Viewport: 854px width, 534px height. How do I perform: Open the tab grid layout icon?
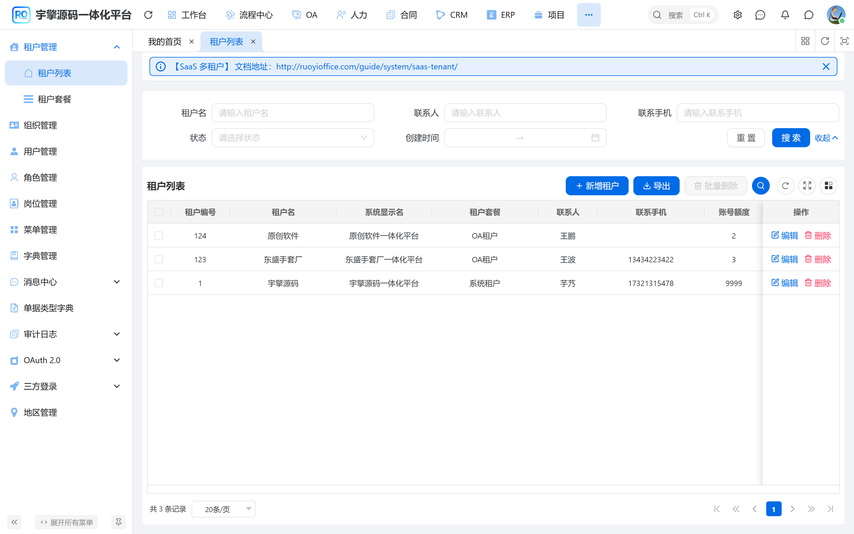[805, 41]
